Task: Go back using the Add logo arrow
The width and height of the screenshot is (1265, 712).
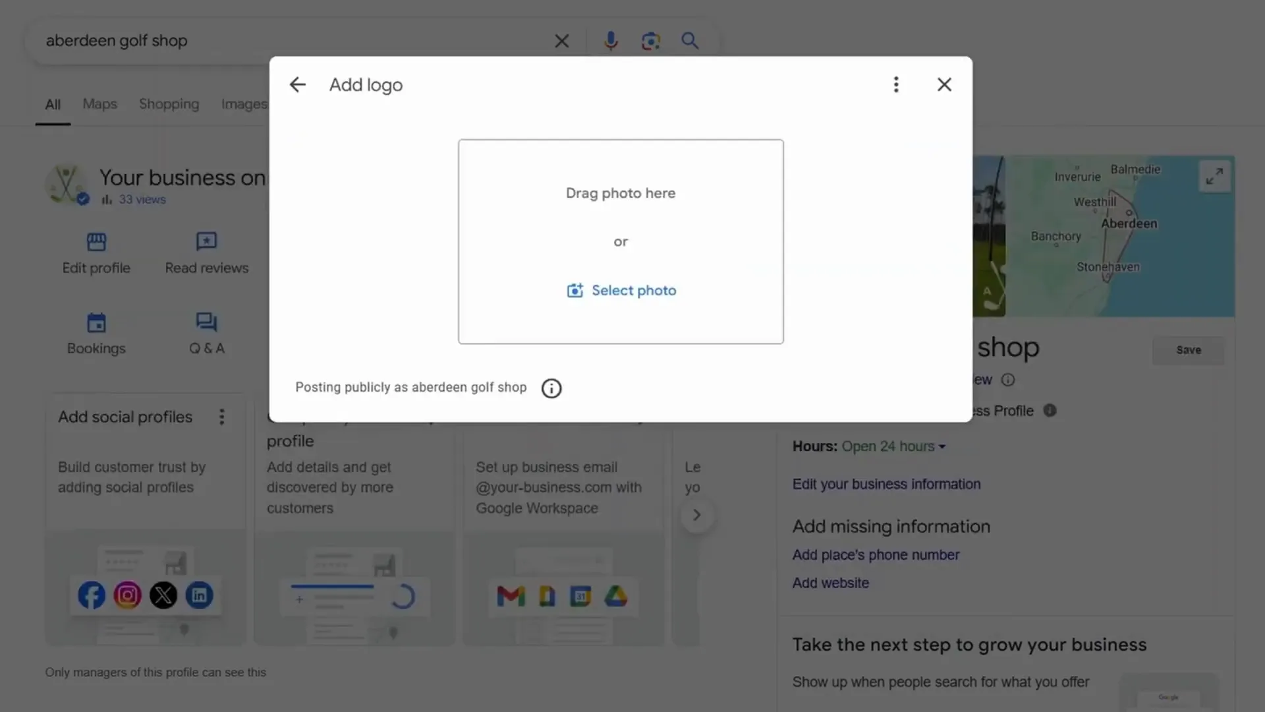Action: coord(298,84)
